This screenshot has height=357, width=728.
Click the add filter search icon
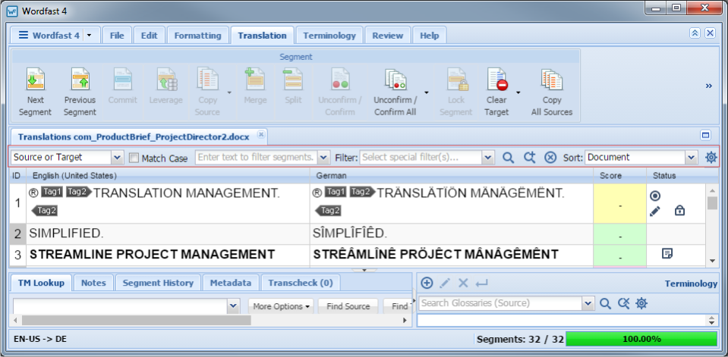click(529, 158)
